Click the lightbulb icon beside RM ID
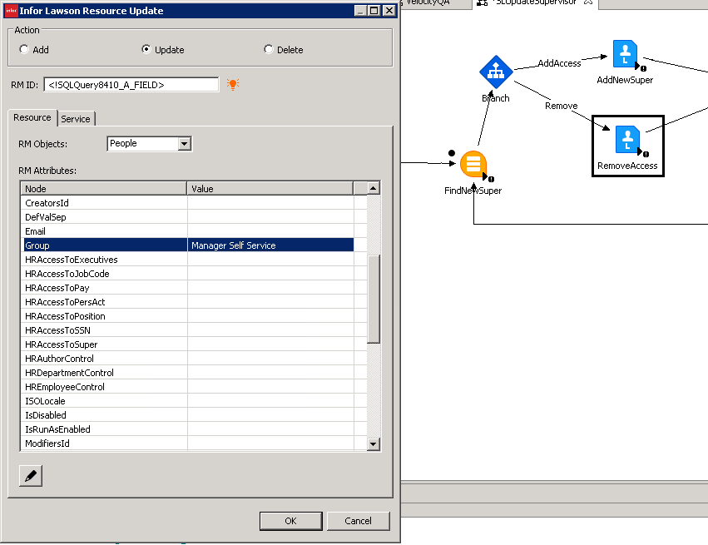 click(x=233, y=84)
